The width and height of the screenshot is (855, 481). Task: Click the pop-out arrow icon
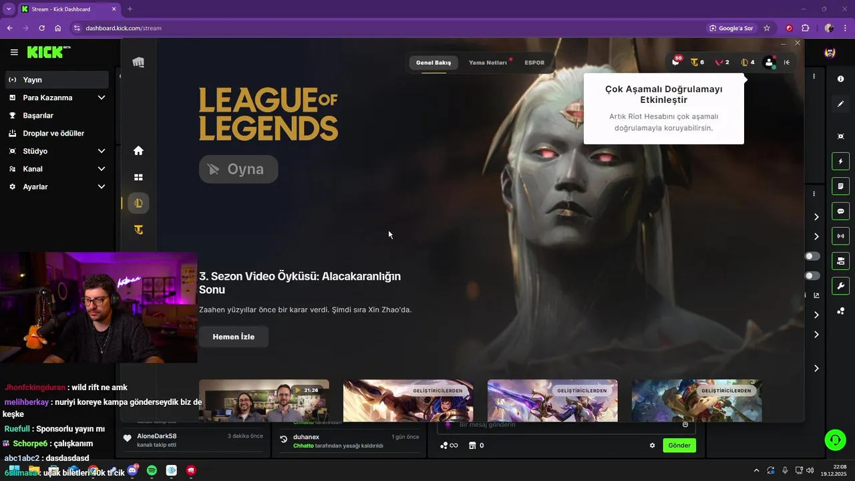click(816, 295)
